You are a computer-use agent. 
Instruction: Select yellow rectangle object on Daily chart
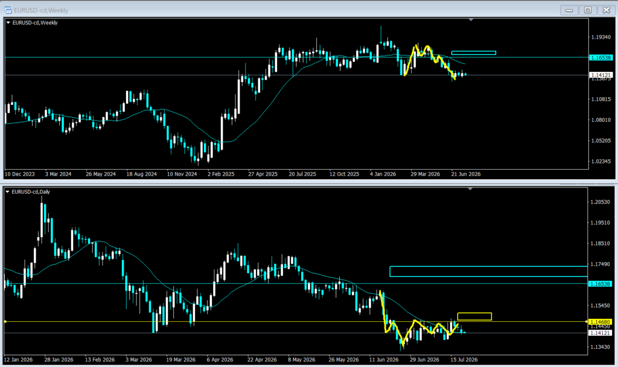[474, 316]
